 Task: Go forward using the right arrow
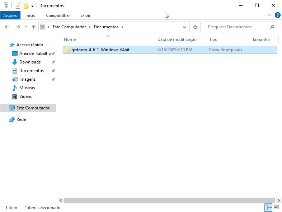pyautogui.click(x=18, y=27)
